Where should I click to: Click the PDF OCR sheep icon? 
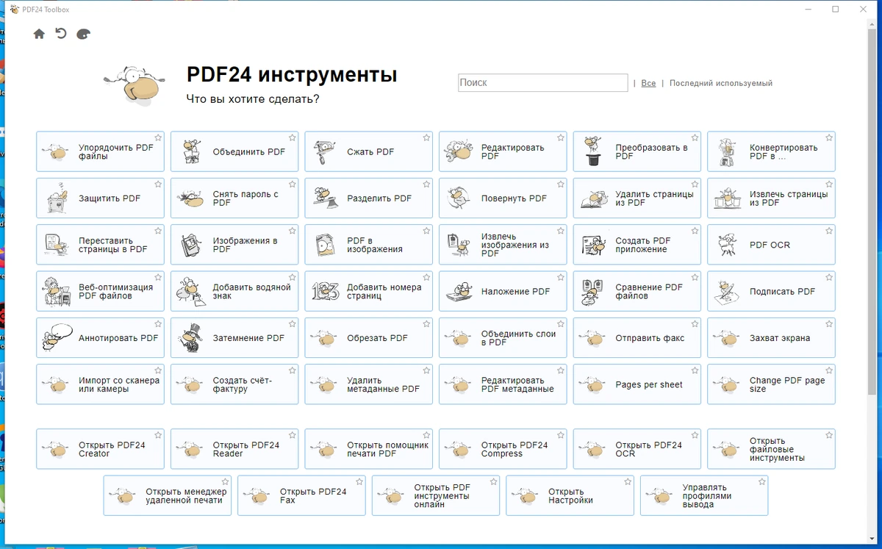tap(726, 245)
